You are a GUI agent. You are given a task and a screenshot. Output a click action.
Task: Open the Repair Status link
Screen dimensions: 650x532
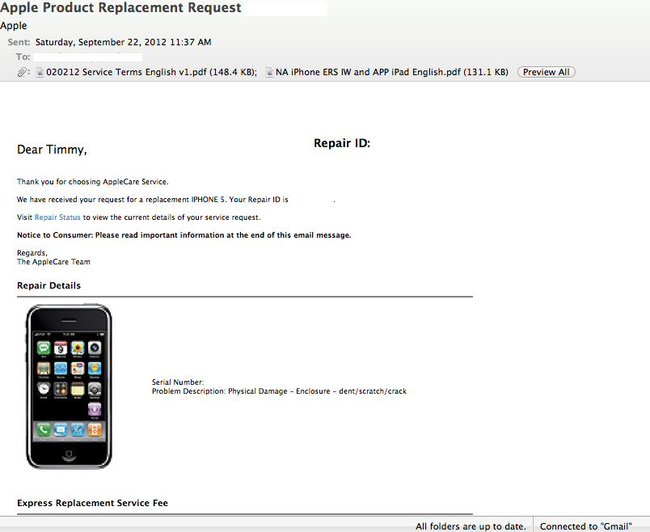click(x=57, y=217)
